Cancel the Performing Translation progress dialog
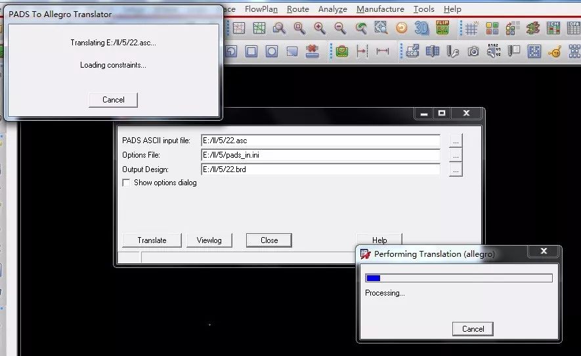 tap(473, 329)
